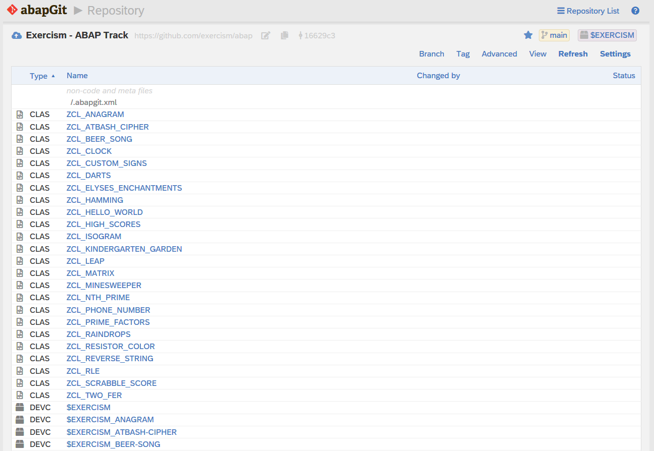Click the DEVC type cell for $EXERCISM
Screen dimensions: 654x451
tap(40, 407)
